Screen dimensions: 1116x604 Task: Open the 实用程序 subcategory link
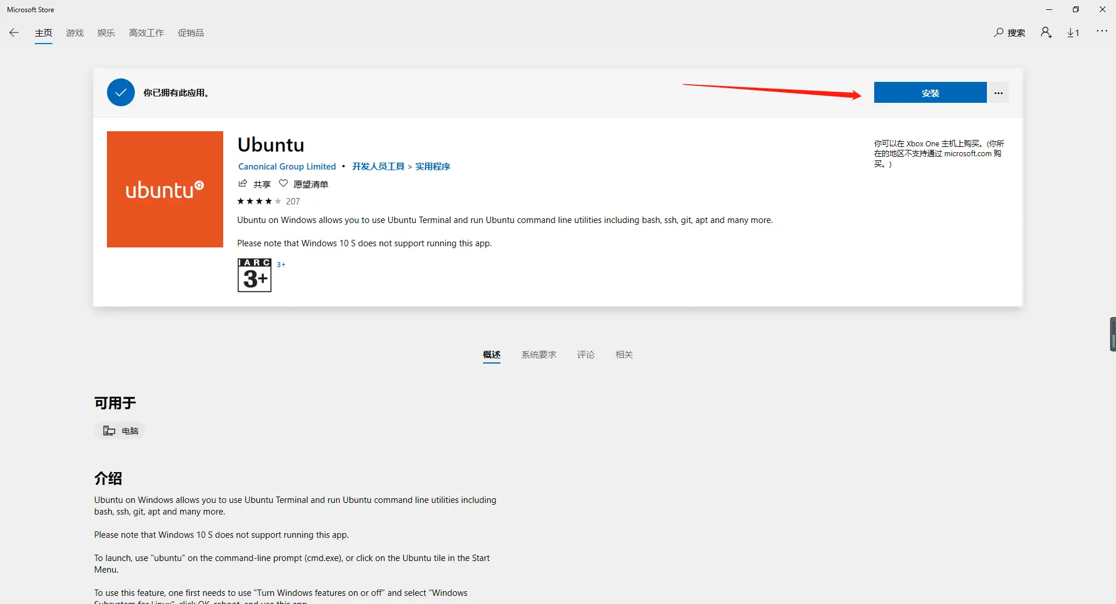point(433,166)
